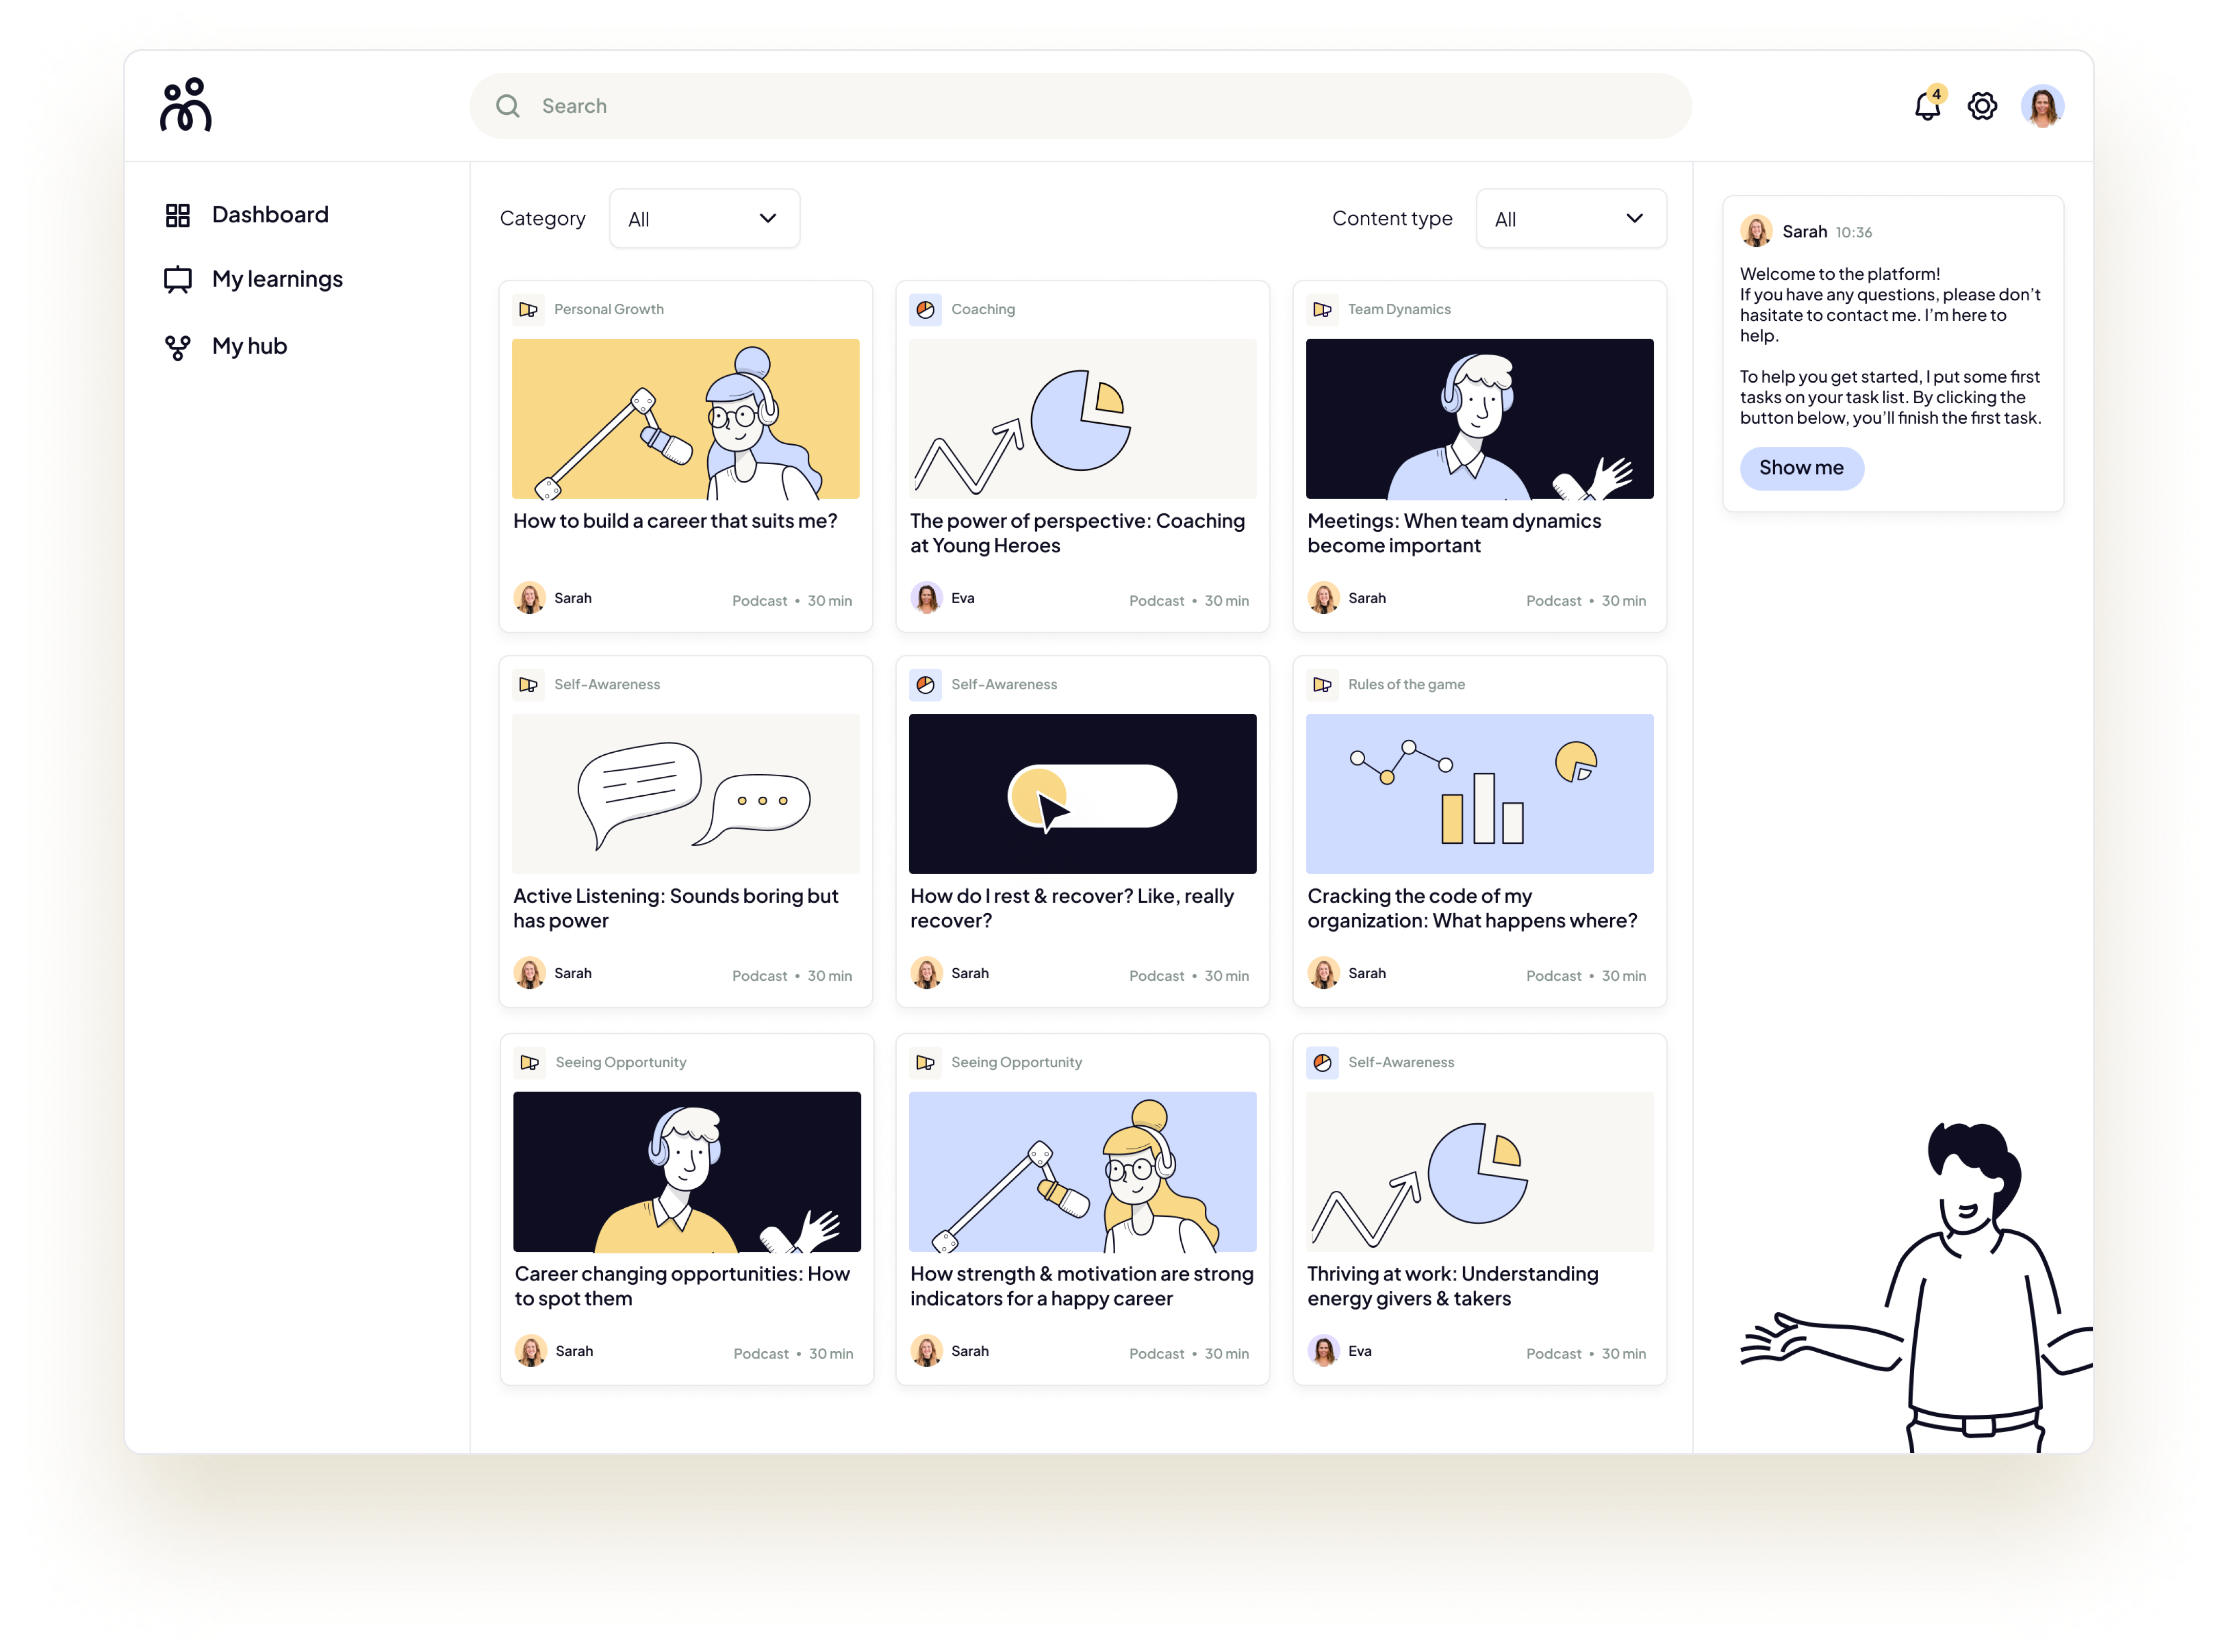Click the notification count badge '4'

(x=1937, y=94)
